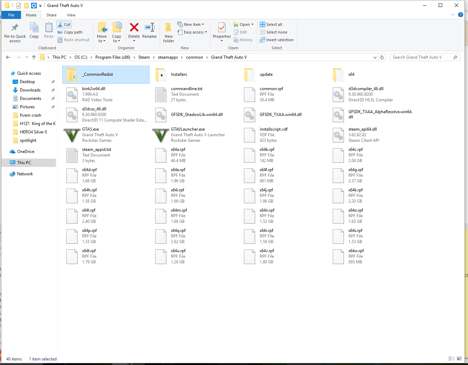Click the blue Help question mark icon

461,15
